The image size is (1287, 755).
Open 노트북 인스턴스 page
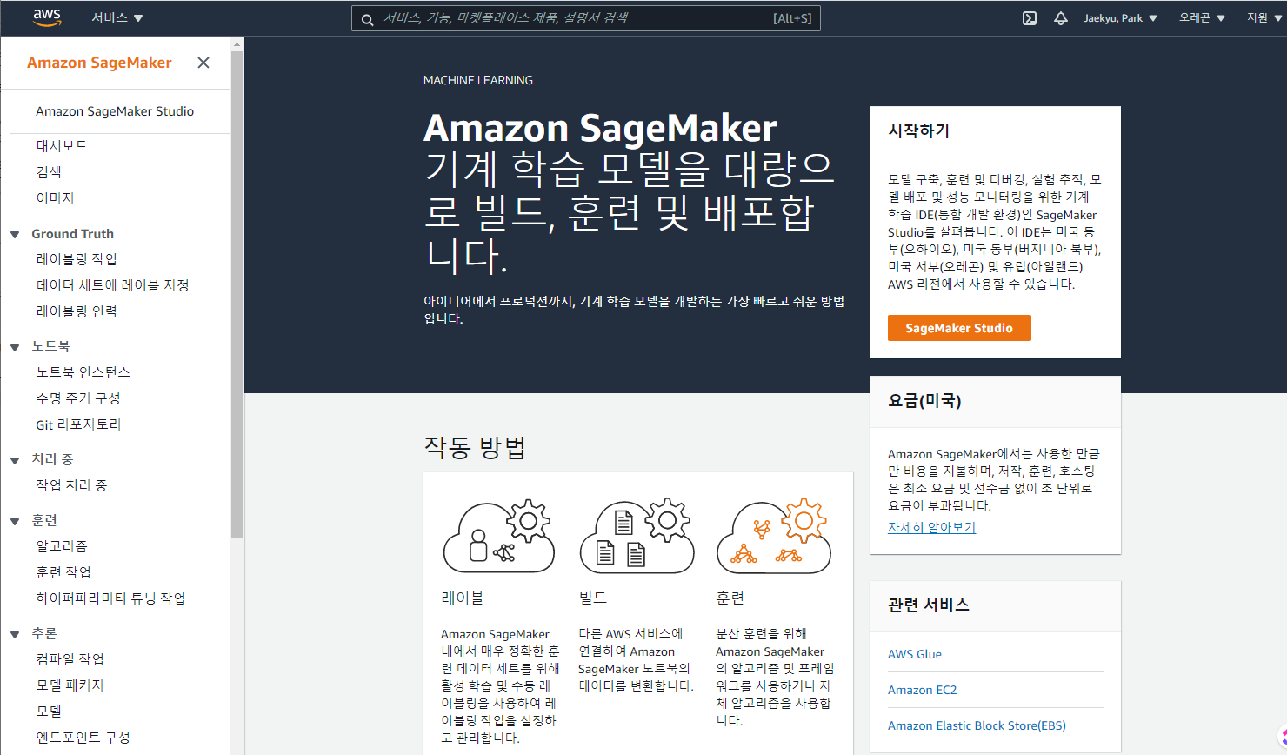coord(83,372)
